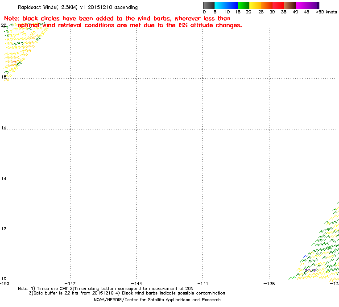
Task: Click the '25' knots legend tick label
Action: coord(261,12)
